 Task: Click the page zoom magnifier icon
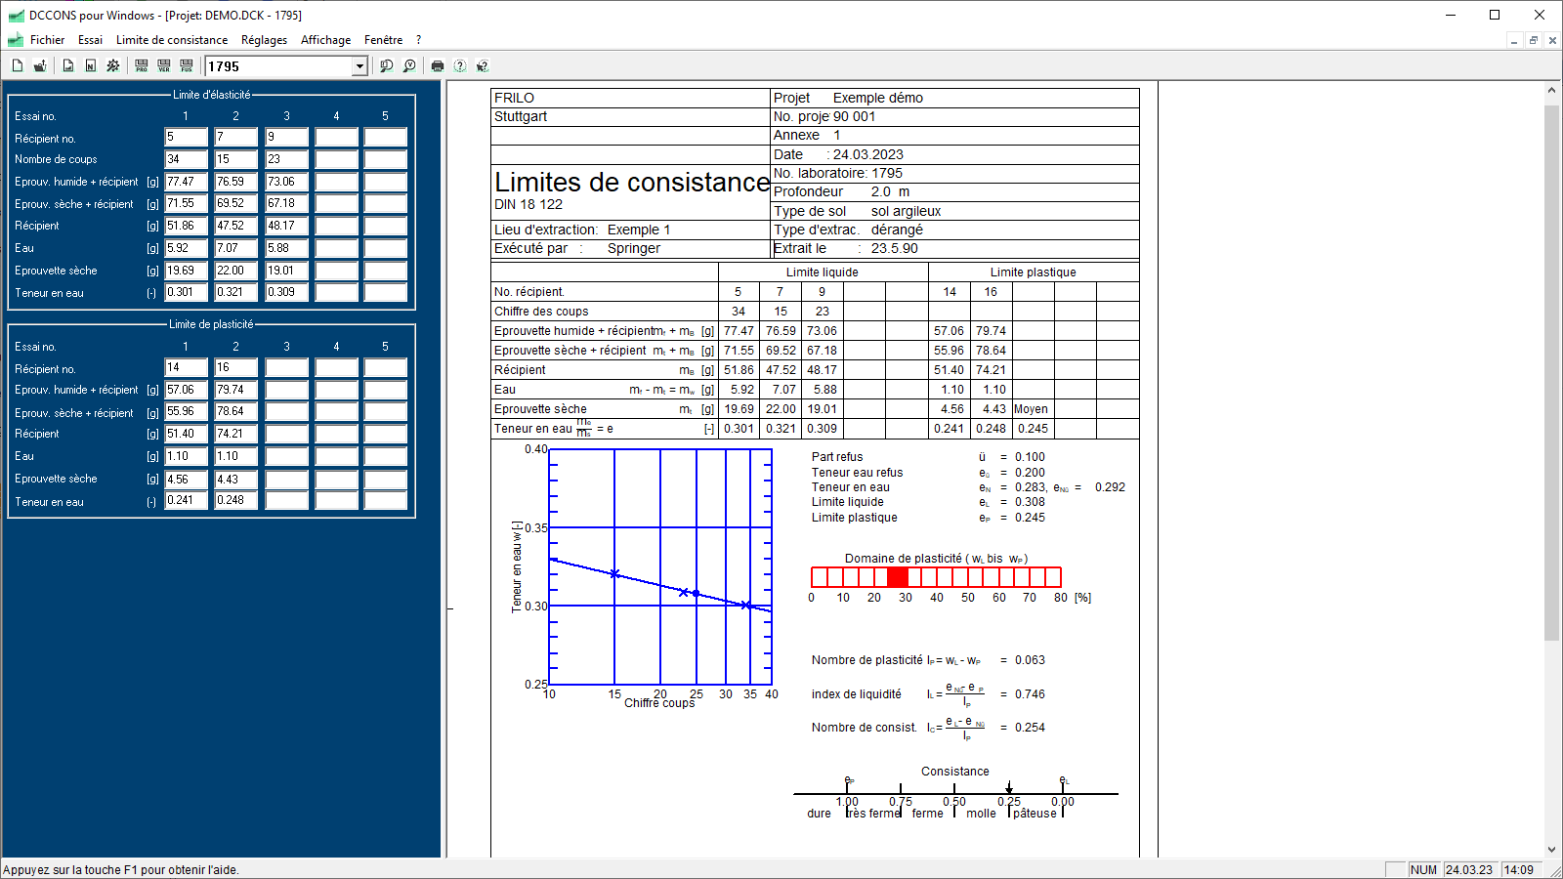click(387, 65)
